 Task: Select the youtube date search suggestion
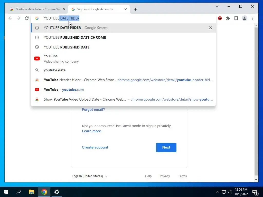[x=123, y=70]
